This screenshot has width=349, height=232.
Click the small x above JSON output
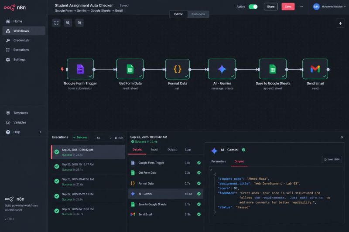[211, 170]
